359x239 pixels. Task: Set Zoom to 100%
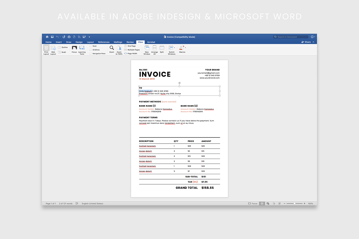119,50
